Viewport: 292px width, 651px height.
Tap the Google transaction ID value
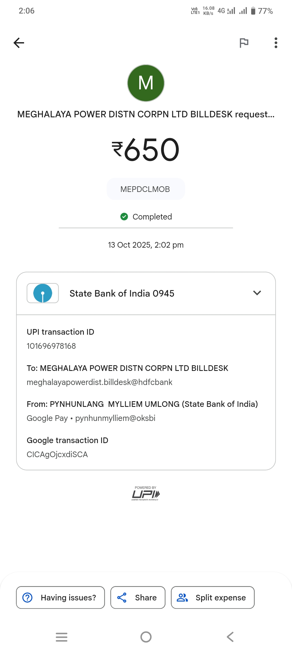coord(57,454)
